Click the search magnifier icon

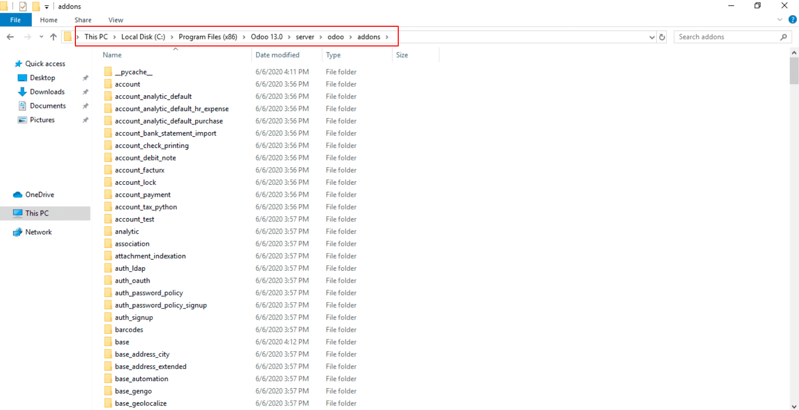pyautogui.click(x=783, y=37)
